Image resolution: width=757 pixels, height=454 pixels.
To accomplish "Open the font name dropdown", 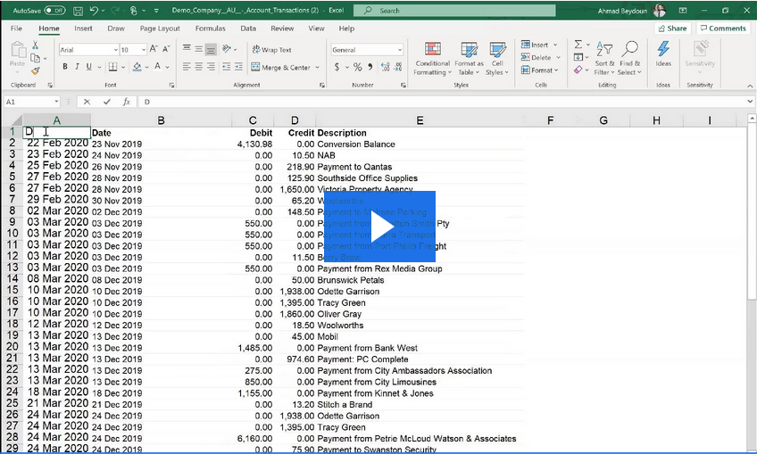I will point(116,50).
